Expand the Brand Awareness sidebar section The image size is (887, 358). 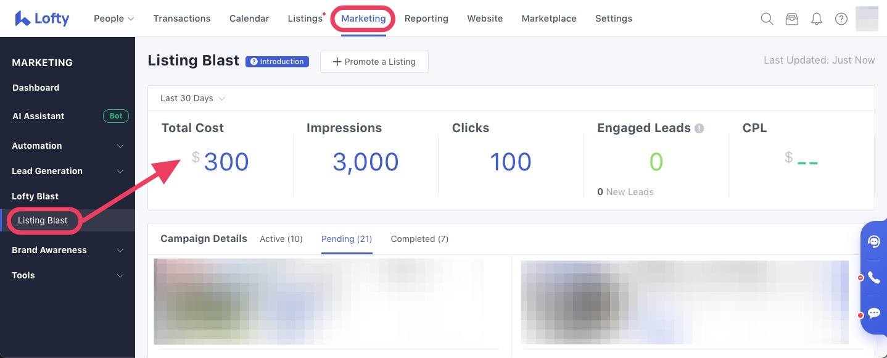(x=67, y=250)
